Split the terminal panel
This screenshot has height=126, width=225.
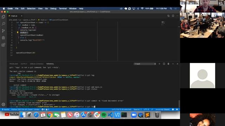click(x=164, y=64)
